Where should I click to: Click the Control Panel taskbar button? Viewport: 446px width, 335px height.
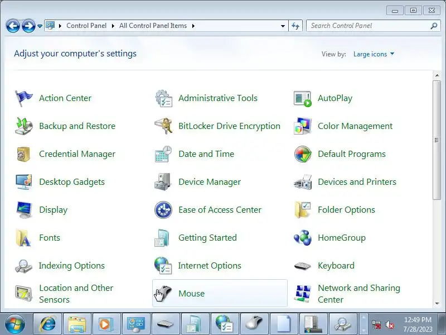136,324
